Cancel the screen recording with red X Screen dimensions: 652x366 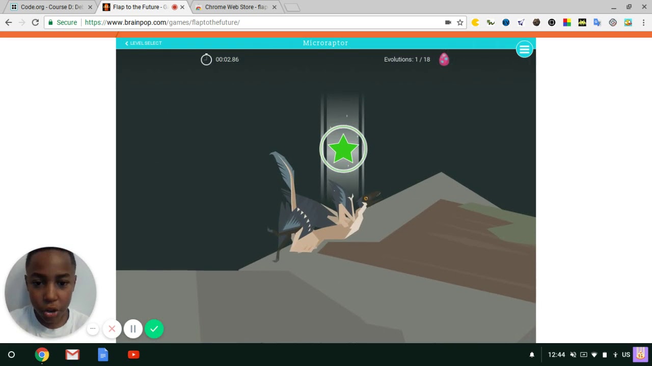tap(112, 329)
